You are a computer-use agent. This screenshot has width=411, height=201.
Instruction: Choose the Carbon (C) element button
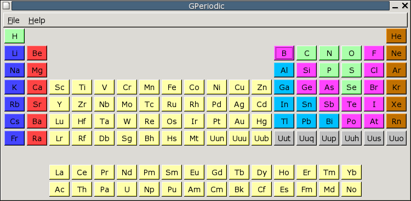point(307,53)
